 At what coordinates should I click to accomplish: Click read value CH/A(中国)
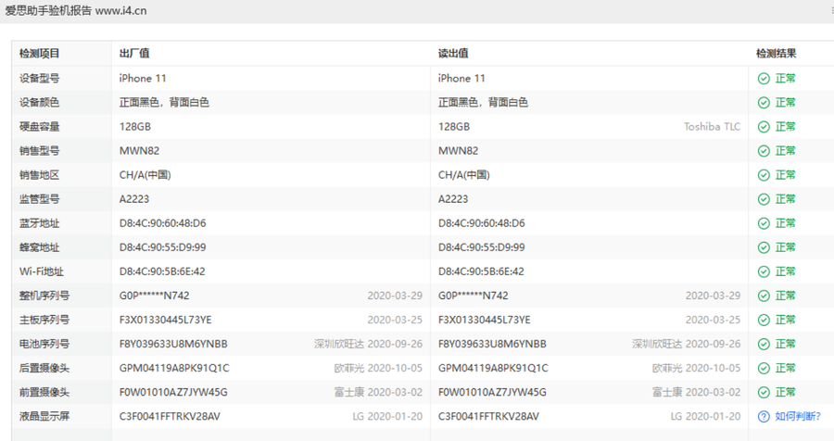click(464, 175)
